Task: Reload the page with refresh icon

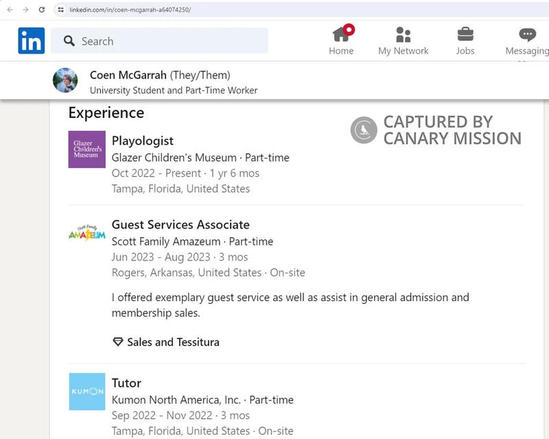Action: (42, 10)
